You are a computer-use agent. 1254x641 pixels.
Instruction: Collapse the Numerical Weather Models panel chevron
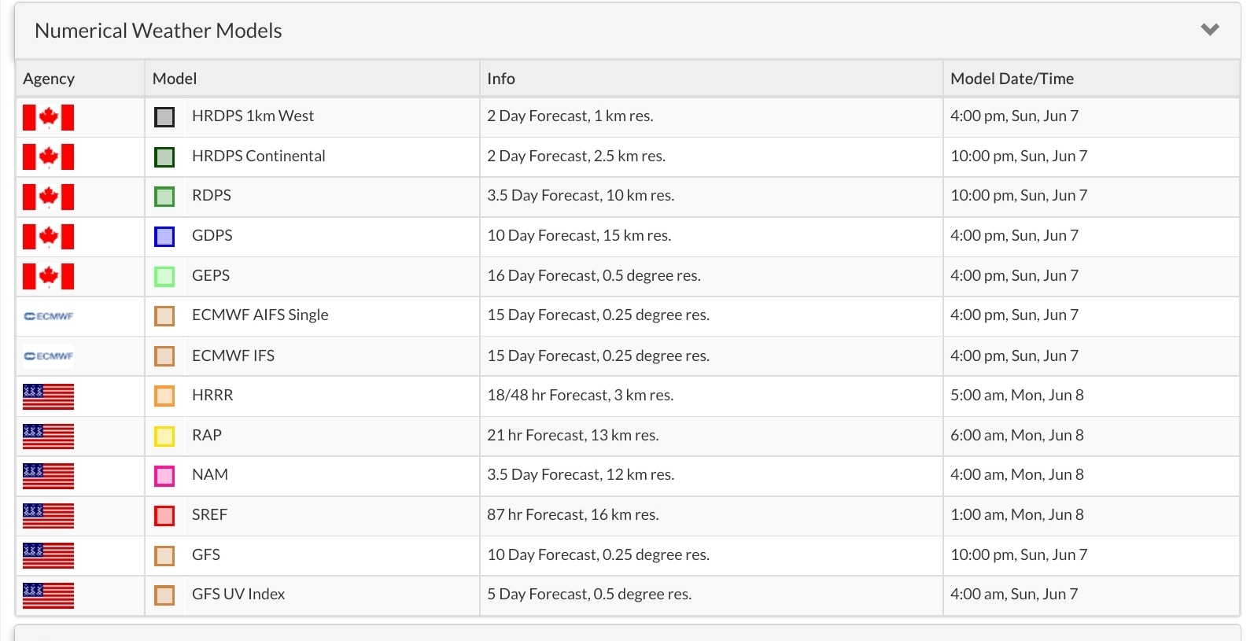click(x=1210, y=30)
